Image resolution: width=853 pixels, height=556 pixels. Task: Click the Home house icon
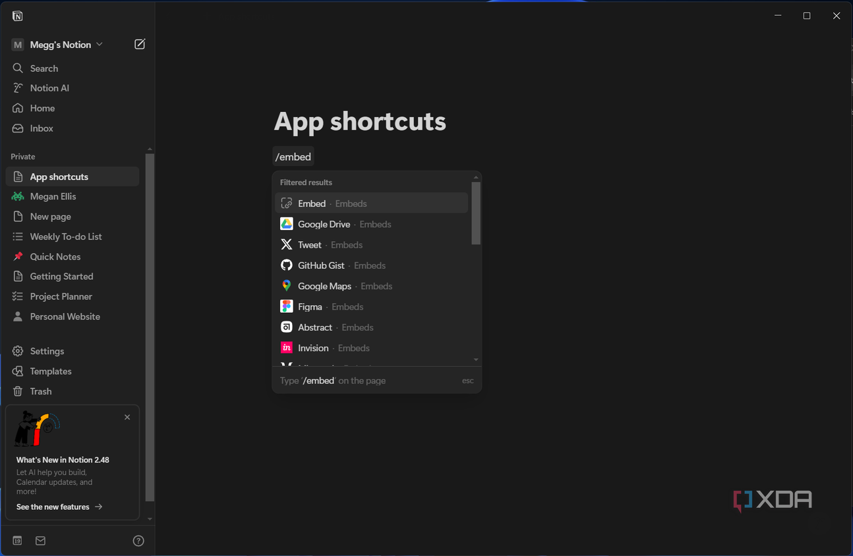(18, 108)
